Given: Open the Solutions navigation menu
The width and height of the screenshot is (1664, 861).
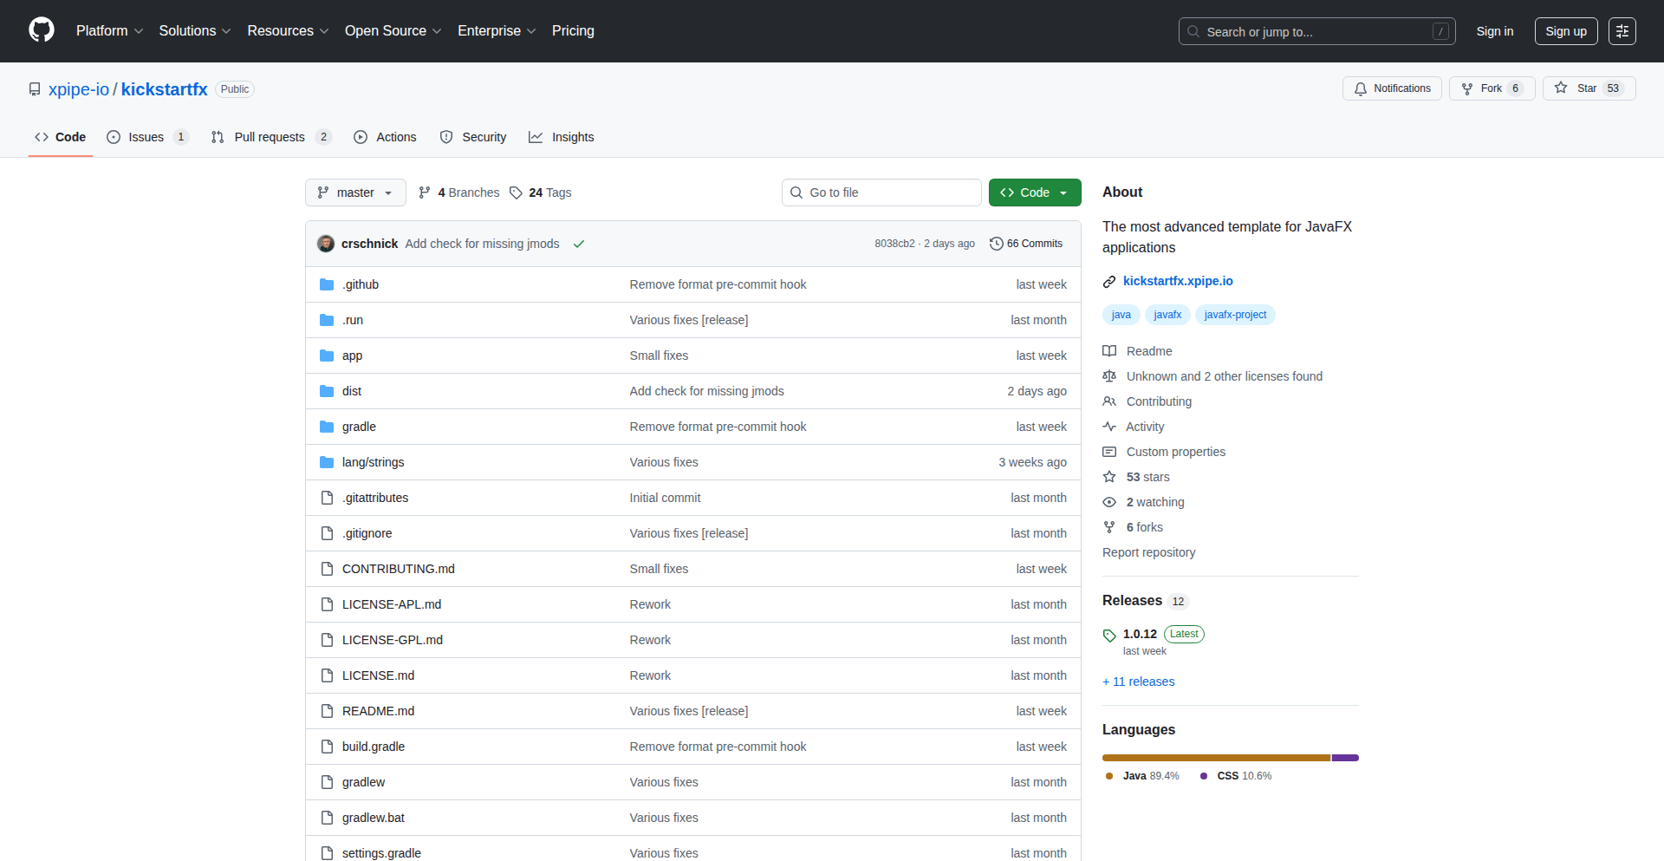Looking at the screenshot, I should click(x=194, y=31).
